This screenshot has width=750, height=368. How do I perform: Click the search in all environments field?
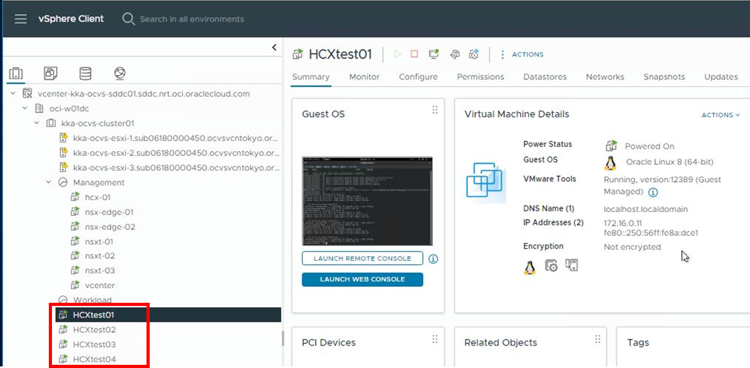(192, 19)
